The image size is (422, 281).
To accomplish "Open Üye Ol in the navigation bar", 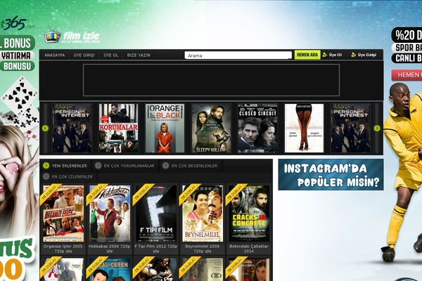I will 111,55.
